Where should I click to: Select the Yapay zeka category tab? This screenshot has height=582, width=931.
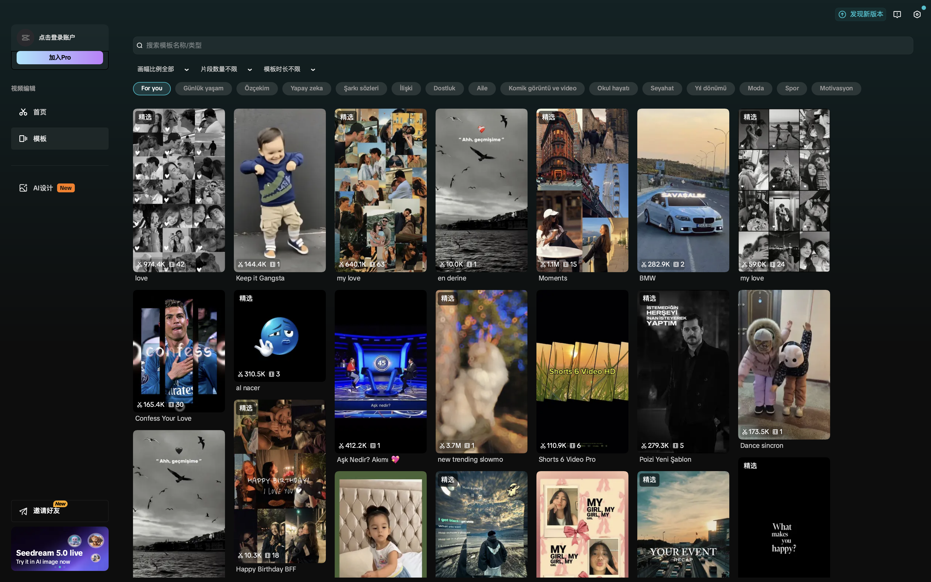point(306,88)
